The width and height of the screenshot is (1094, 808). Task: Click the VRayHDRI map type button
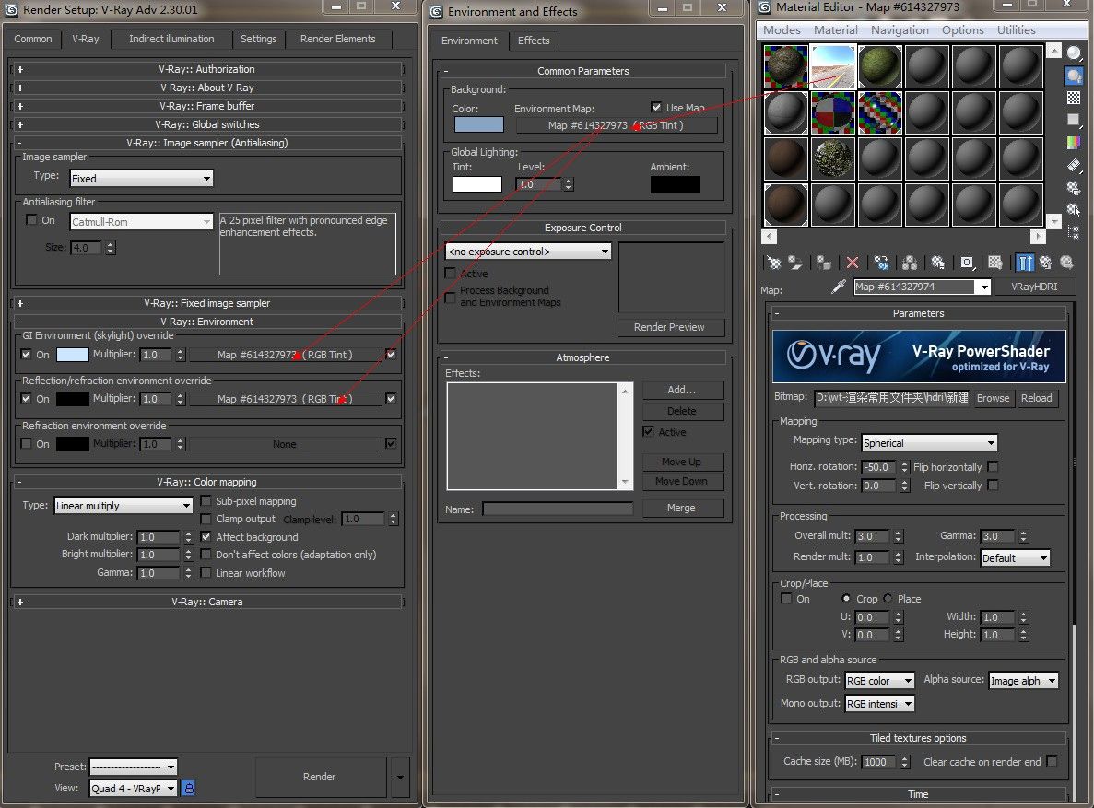(1034, 287)
